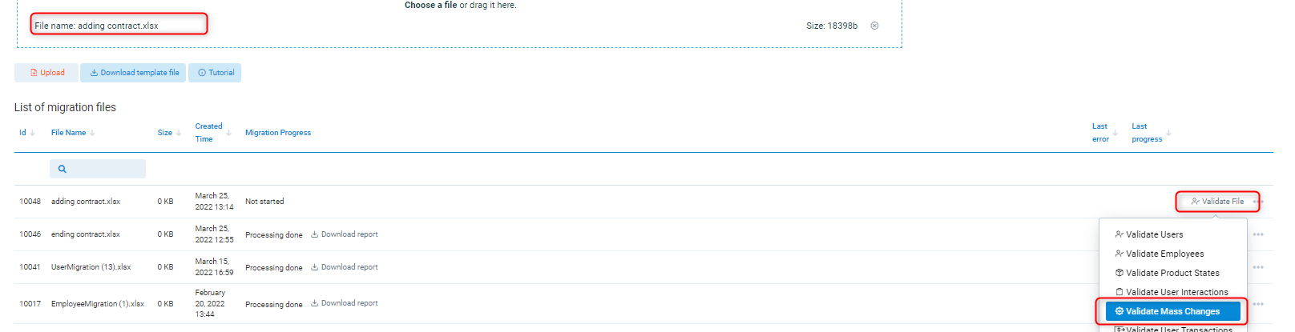Choose Validate User Interactions option
This screenshot has height=332, width=1295.
(x=1176, y=292)
